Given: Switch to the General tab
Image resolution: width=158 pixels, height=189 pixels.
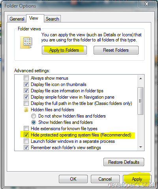Looking at the screenshot, I should [x=17, y=19].
